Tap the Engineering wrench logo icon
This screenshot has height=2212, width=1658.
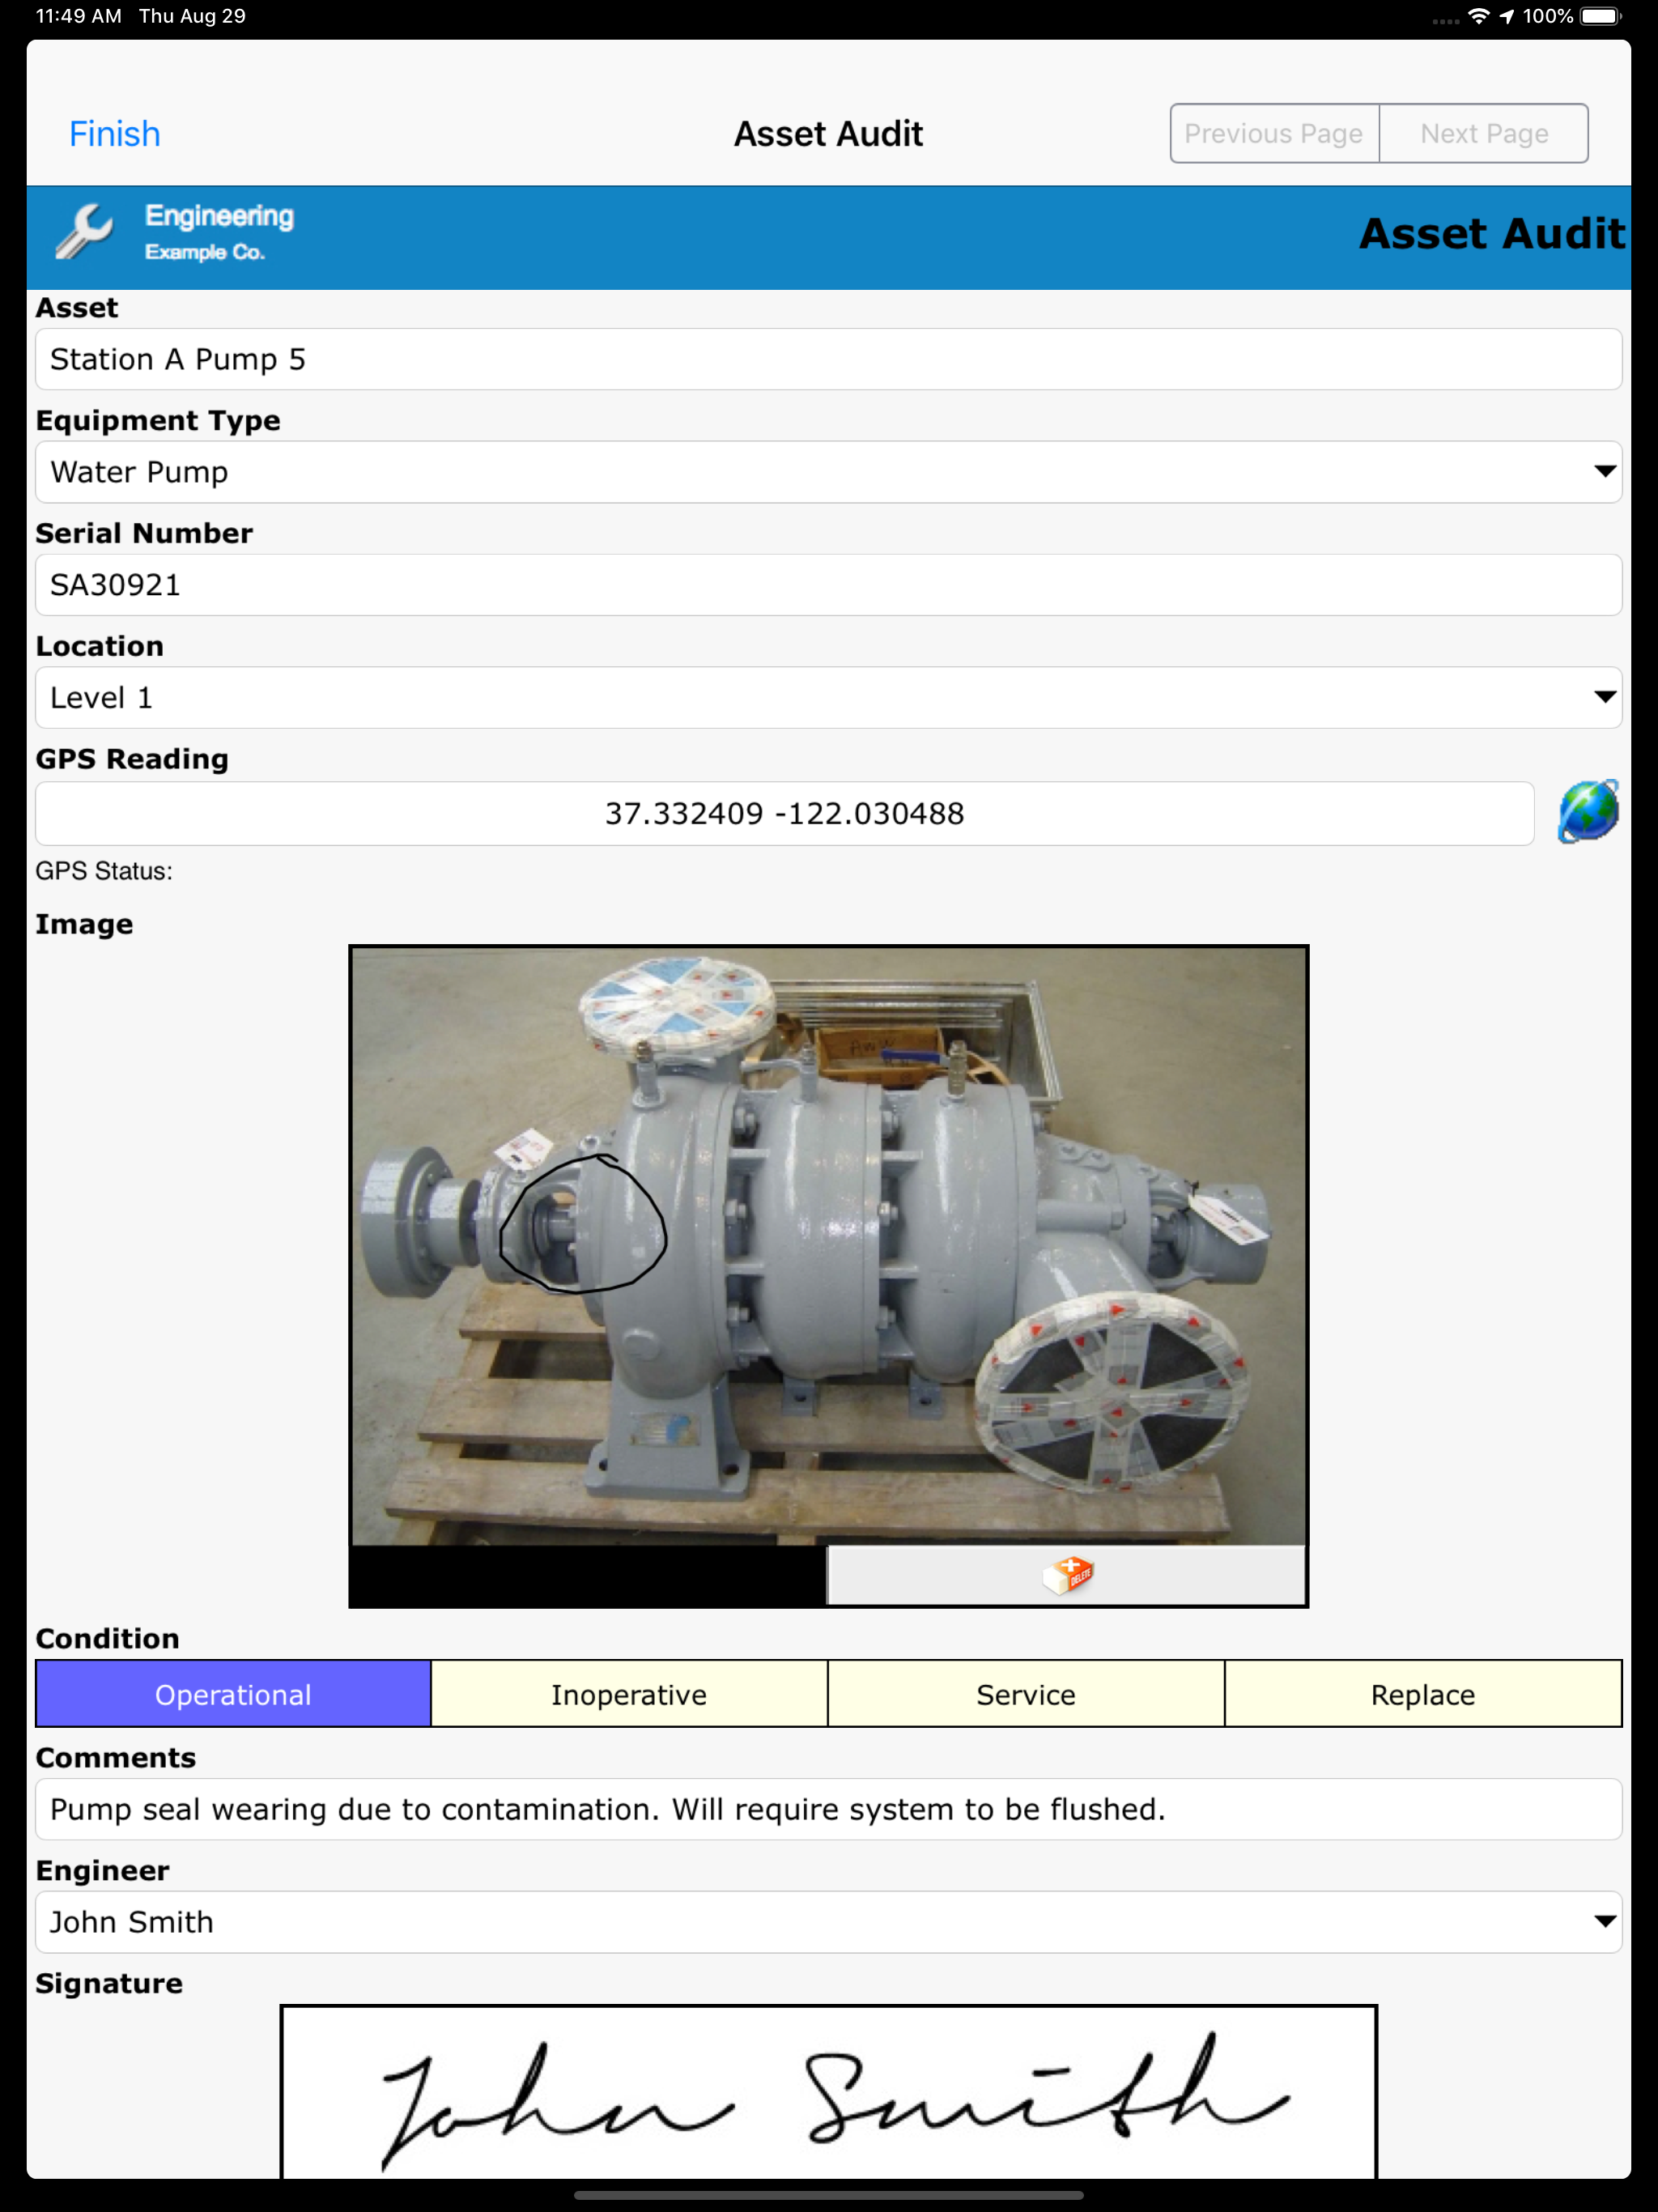coord(85,232)
